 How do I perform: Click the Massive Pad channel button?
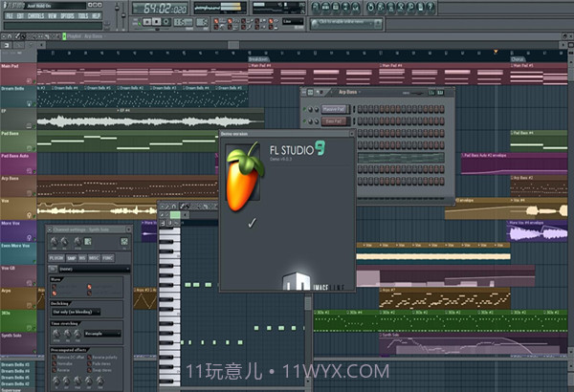(x=334, y=109)
